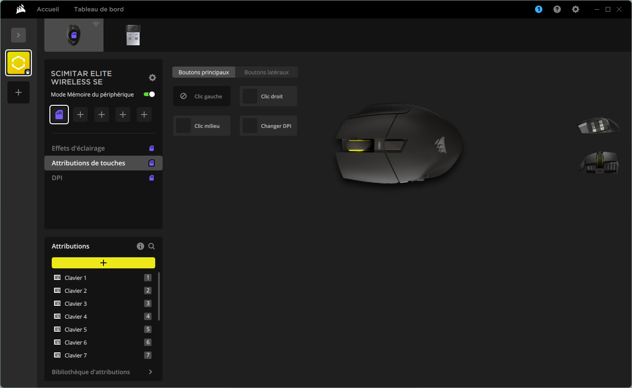The image size is (632, 388).
Task: Open Effets d'éclairage section
Action: pyautogui.click(x=103, y=148)
